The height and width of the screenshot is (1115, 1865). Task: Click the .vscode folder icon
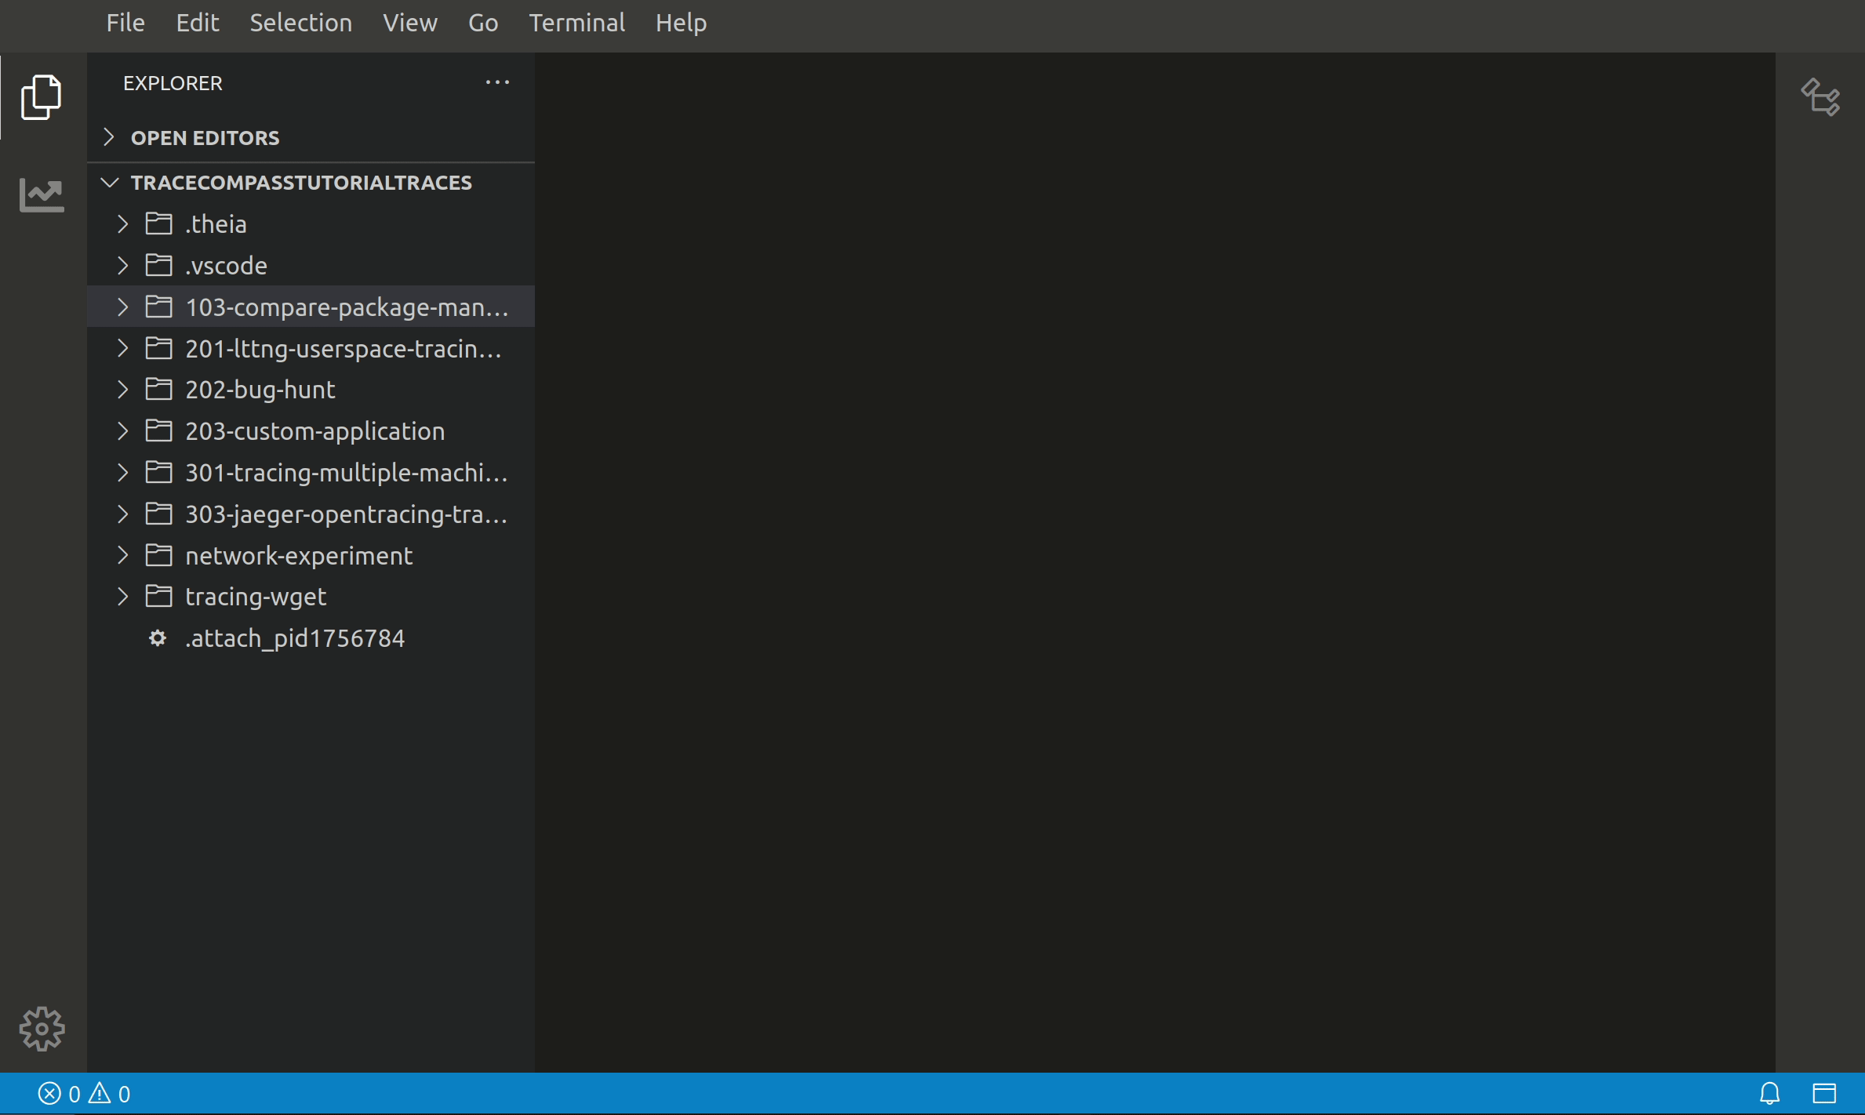158,265
